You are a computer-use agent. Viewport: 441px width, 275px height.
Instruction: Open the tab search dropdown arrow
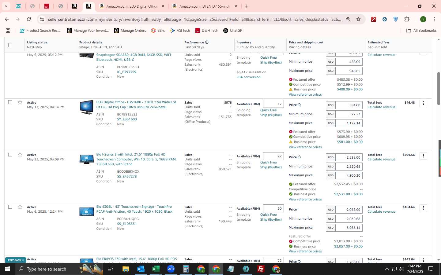6,6
